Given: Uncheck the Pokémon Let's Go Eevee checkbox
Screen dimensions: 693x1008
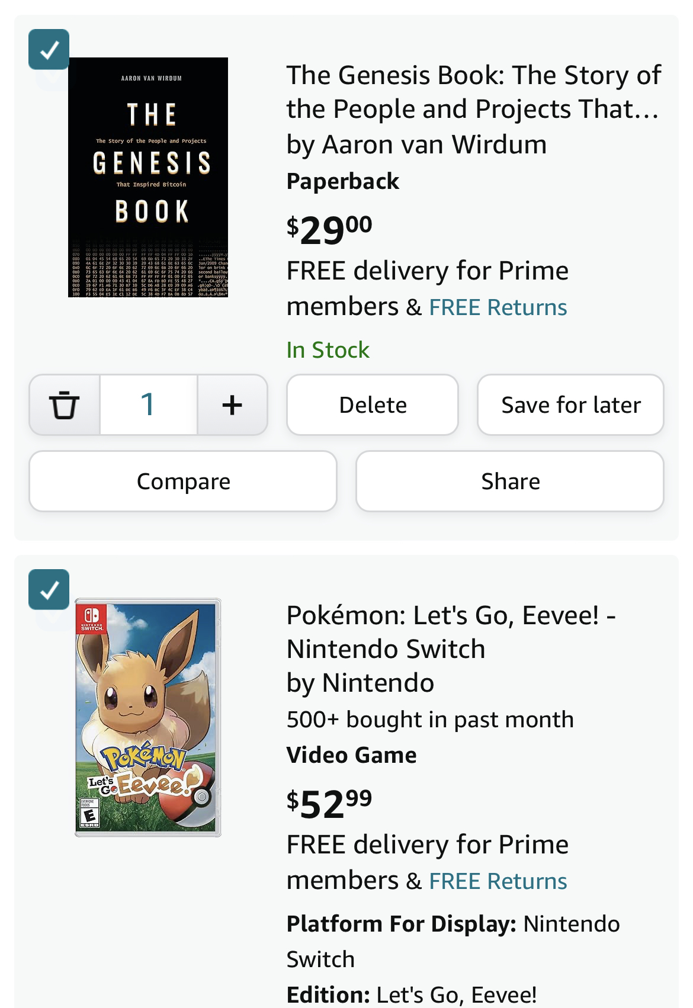Looking at the screenshot, I should [49, 589].
